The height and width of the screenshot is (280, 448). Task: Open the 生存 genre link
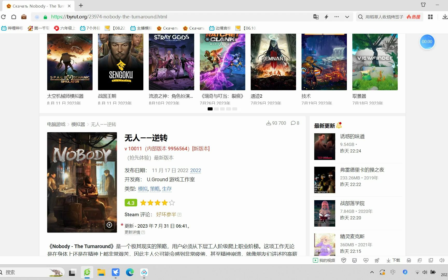point(167,189)
